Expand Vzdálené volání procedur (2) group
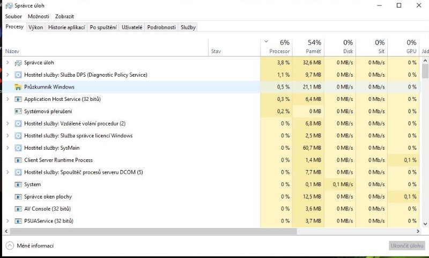This screenshot has height=258, width=429. click(x=8, y=123)
